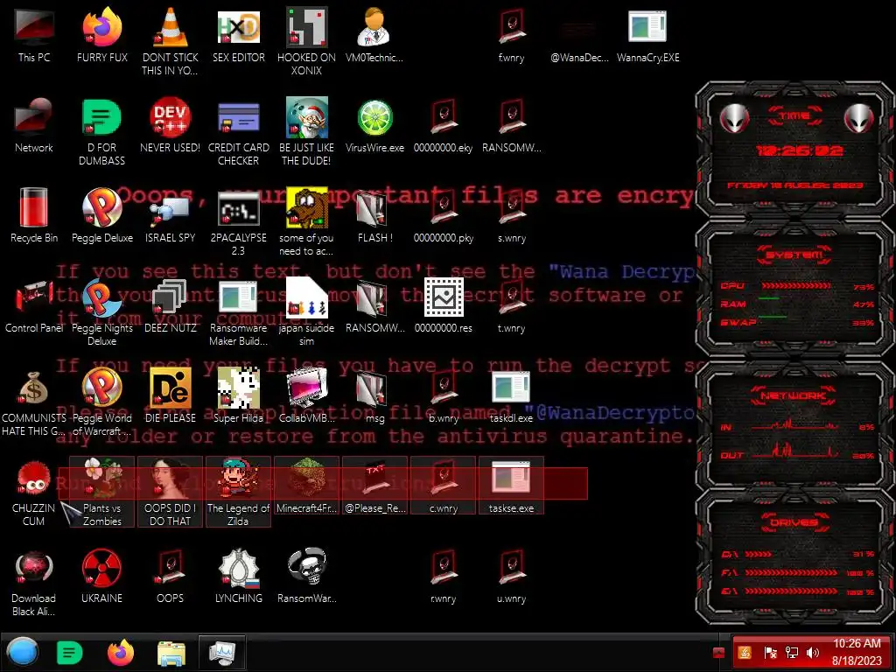
Task: Select the b.wnry file
Action: (443, 396)
